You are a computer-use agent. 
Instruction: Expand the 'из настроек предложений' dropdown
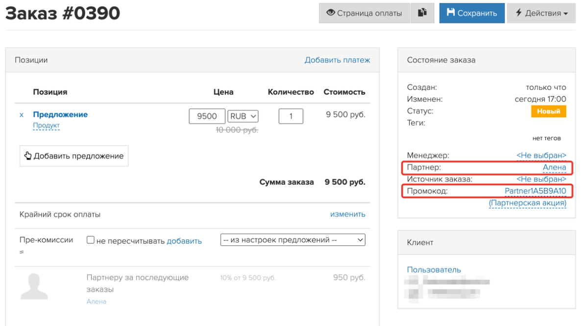pyautogui.click(x=293, y=240)
